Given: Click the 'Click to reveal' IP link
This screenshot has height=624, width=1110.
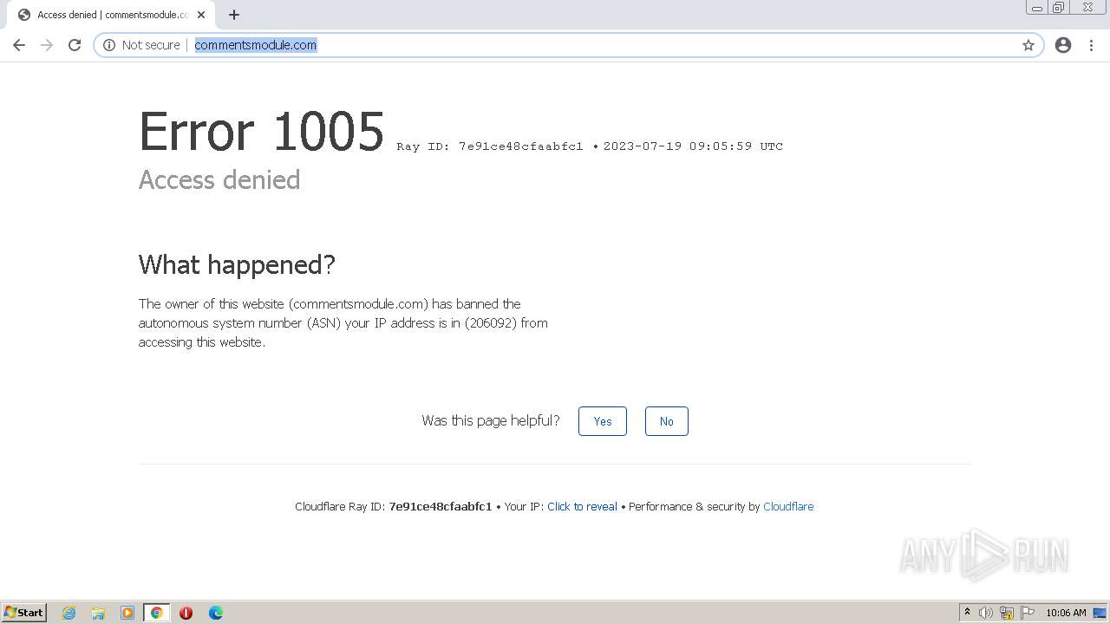Looking at the screenshot, I should (x=582, y=507).
